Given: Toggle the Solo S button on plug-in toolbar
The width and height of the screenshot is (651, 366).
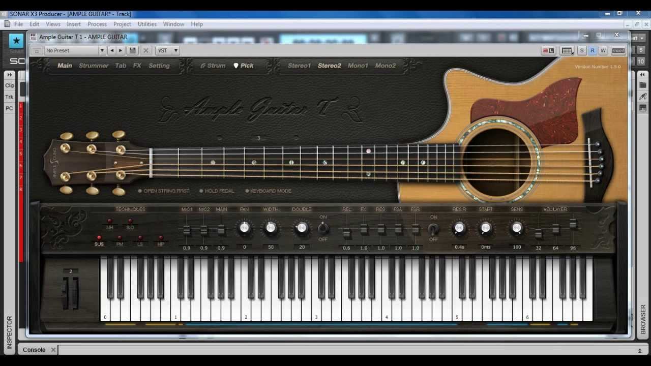Looking at the screenshot, I should (x=582, y=50).
